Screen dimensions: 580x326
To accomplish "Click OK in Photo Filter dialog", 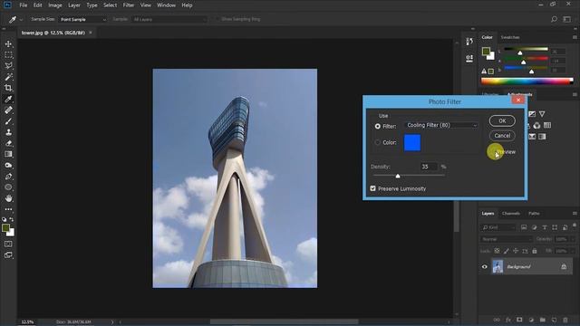I will (502, 120).
